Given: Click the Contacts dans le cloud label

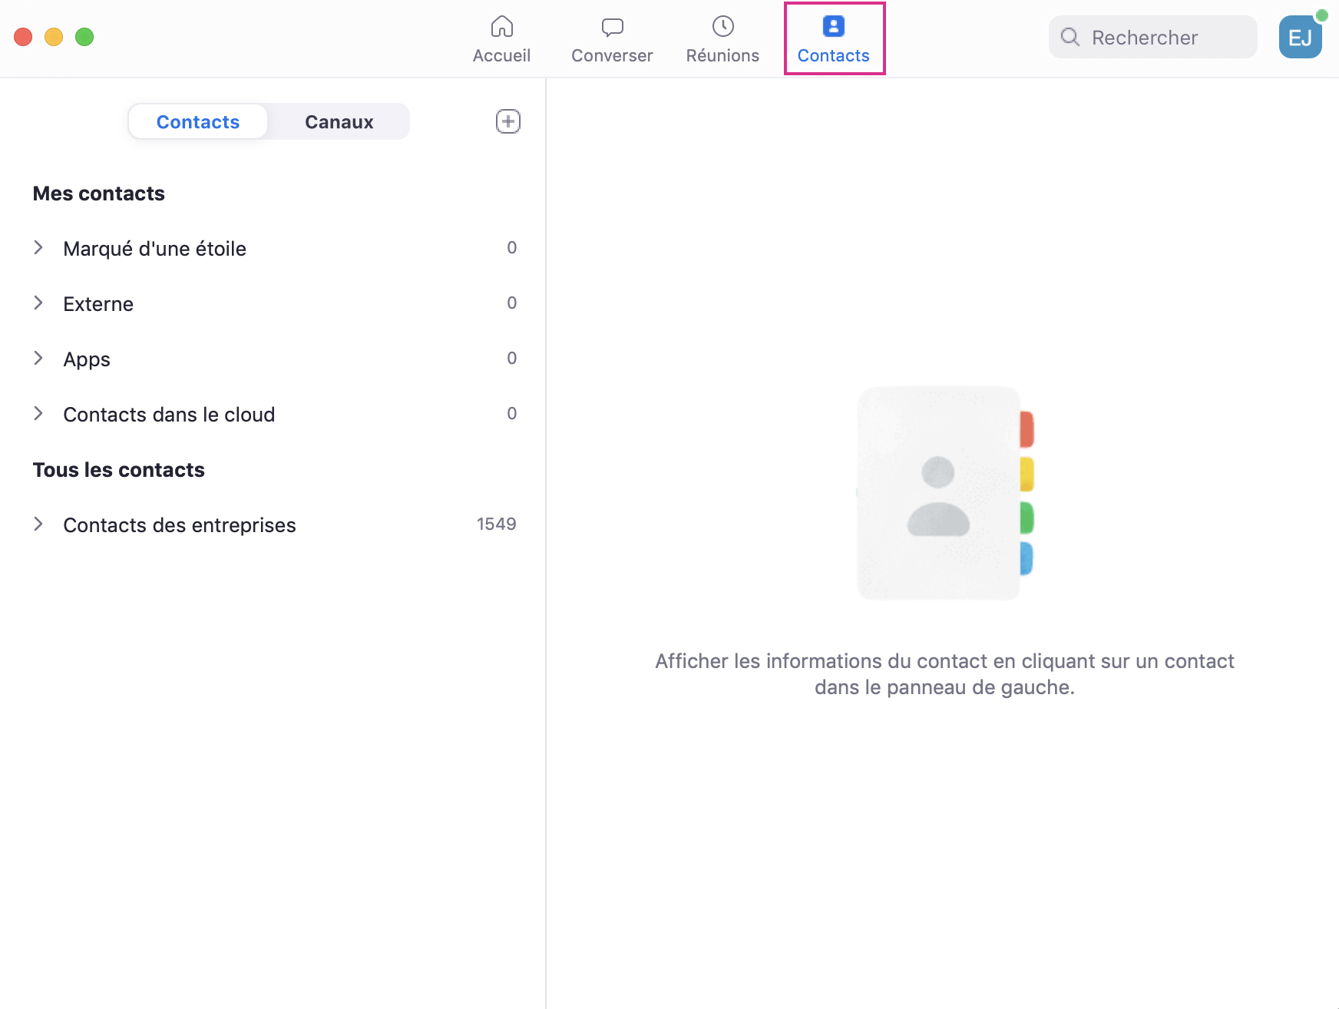Looking at the screenshot, I should (x=169, y=415).
